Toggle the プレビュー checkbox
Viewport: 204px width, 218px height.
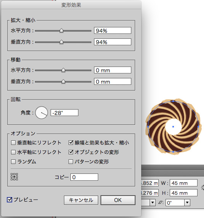pyautogui.click(x=10, y=200)
